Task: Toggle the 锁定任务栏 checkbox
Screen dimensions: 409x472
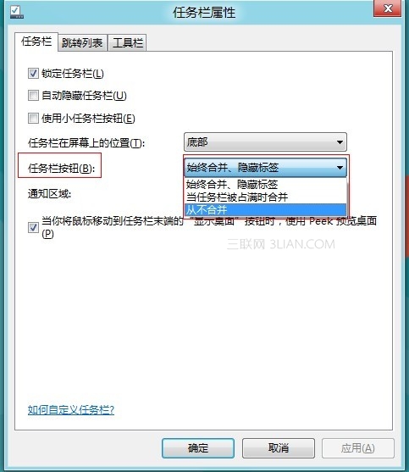Action: [x=33, y=73]
